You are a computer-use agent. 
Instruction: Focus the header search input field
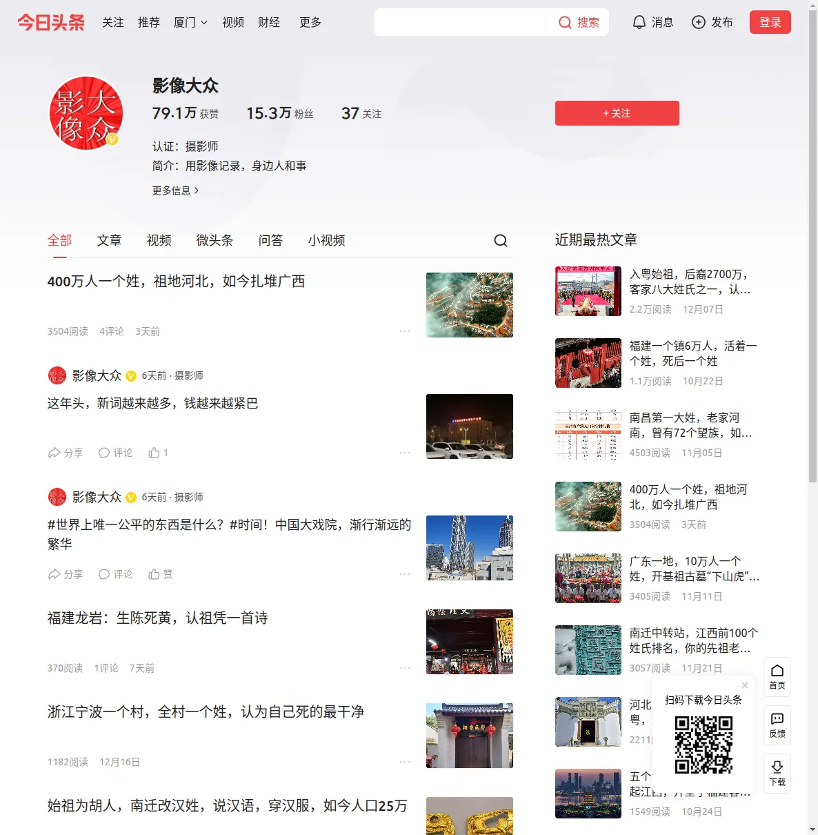click(461, 22)
